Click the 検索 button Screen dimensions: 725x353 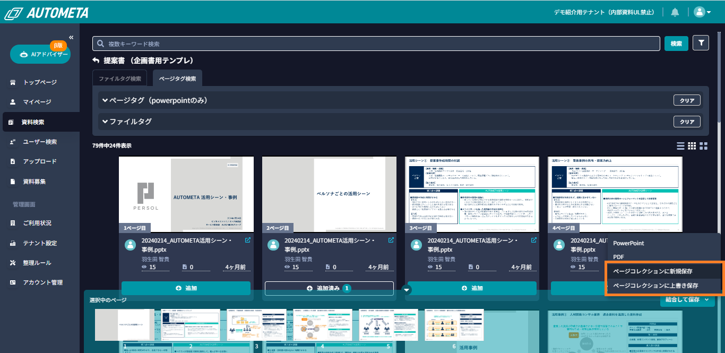pyautogui.click(x=676, y=44)
